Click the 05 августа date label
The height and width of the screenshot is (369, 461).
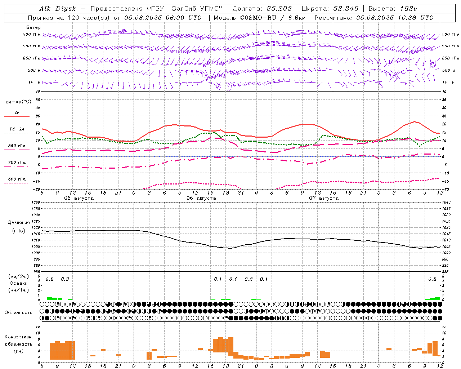tap(79, 198)
